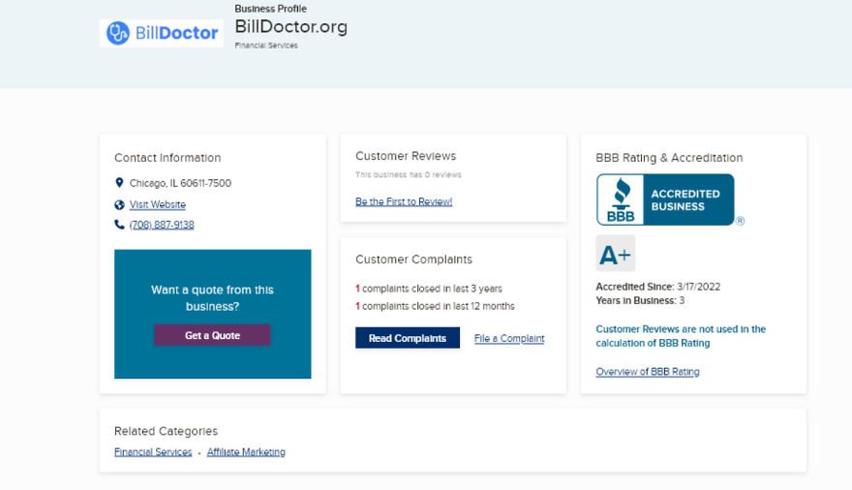
Task: Click the Customer Complaints heading
Action: [x=413, y=260]
